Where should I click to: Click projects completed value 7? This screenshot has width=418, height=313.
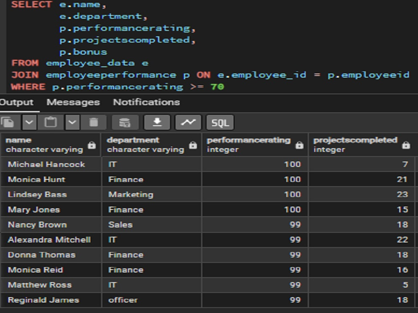pos(362,164)
